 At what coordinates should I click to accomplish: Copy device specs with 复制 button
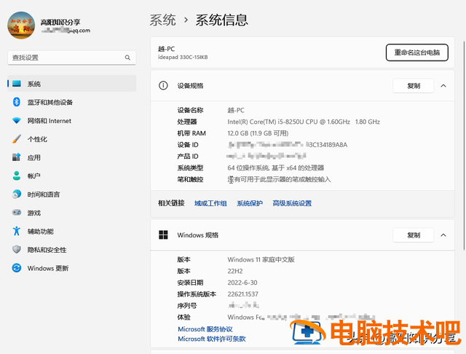point(414,86)
